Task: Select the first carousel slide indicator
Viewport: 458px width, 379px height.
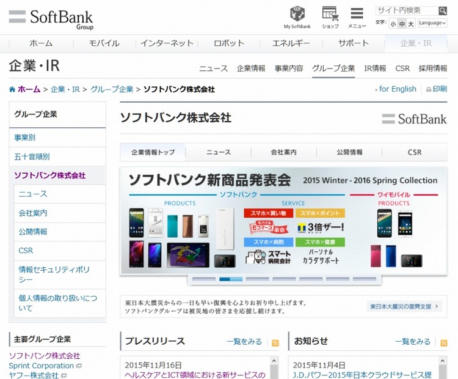Action: pyautogui.click(x=204, y=279)
